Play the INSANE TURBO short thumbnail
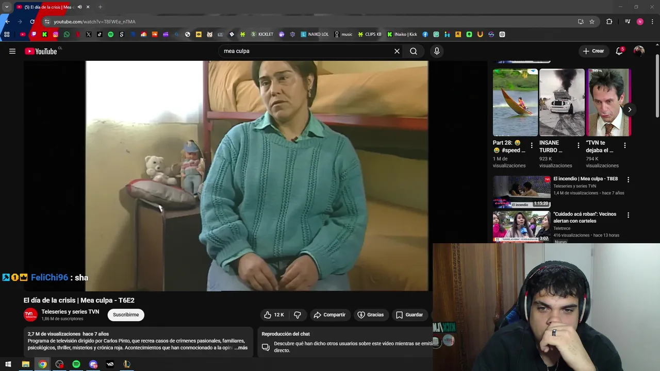The height and width of the screenshot is (371, 660). [562, 102]
